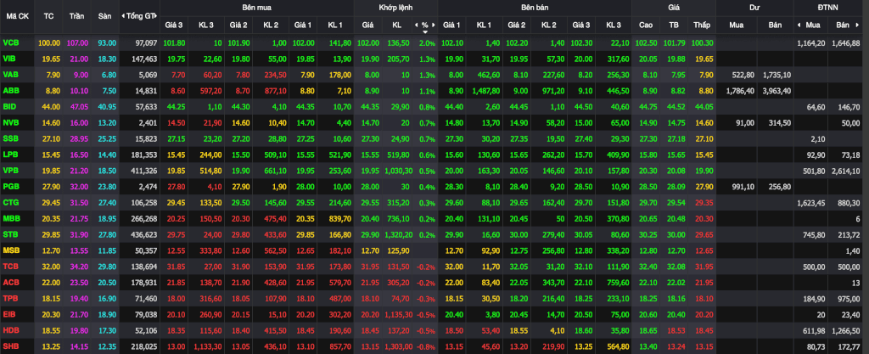
Task: Open the EIB stock symbol
Action: click(x=8, y=313)
